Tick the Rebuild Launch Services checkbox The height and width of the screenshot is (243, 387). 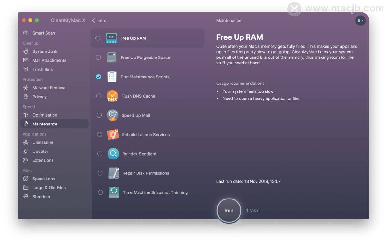point(100,135)
